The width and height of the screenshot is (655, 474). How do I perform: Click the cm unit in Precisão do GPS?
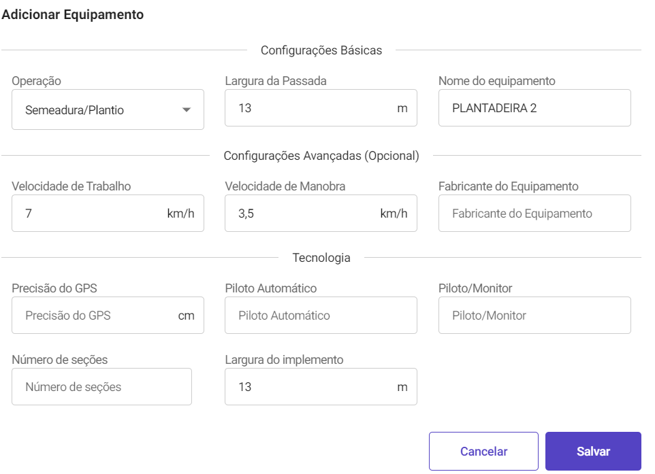pyautogui.click(x=187, y=316)
